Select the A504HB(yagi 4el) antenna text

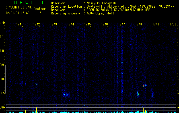(100, 13)
